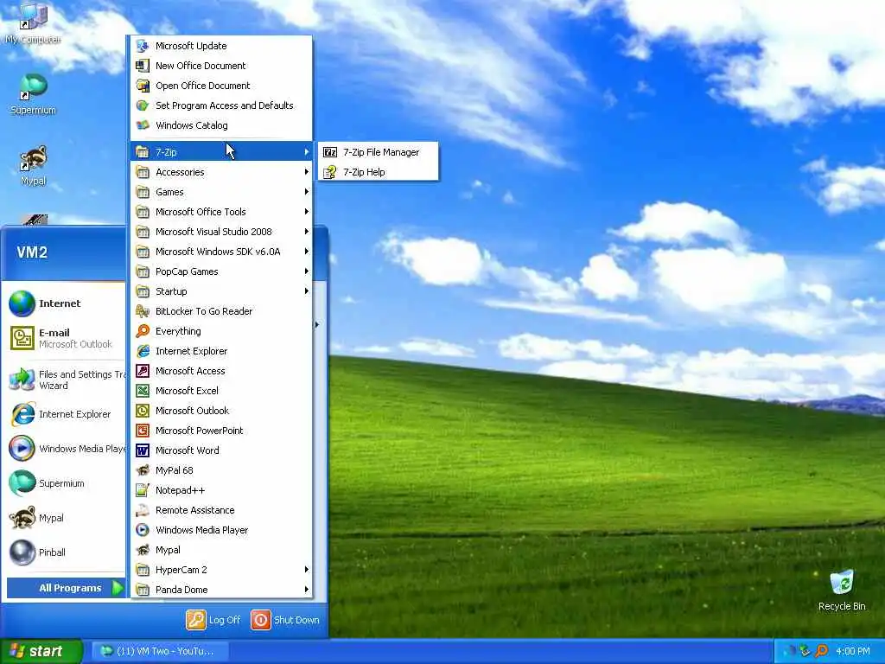Click the Supermium desktop shortcut

34,94
